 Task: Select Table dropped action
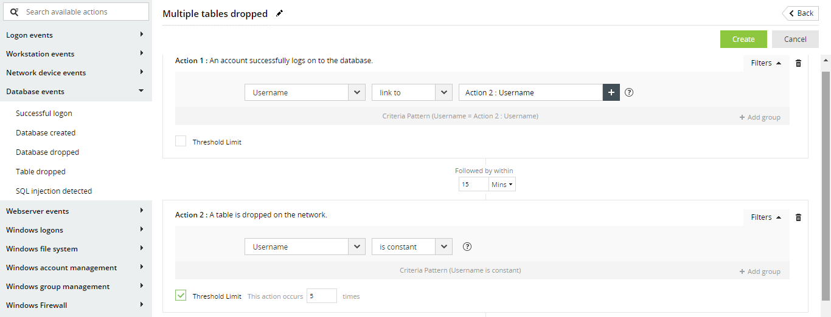[41, 172]
